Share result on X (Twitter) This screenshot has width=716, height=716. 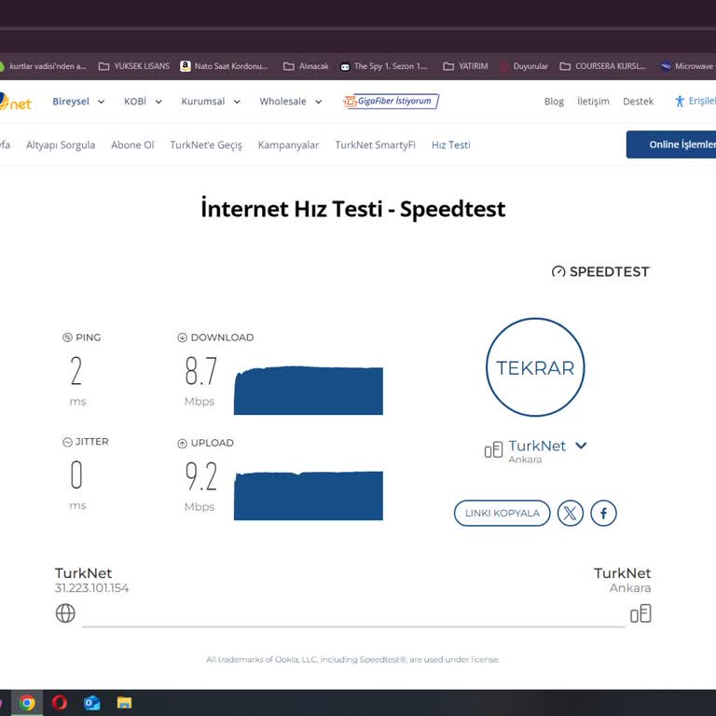click(x=570, y=513)
